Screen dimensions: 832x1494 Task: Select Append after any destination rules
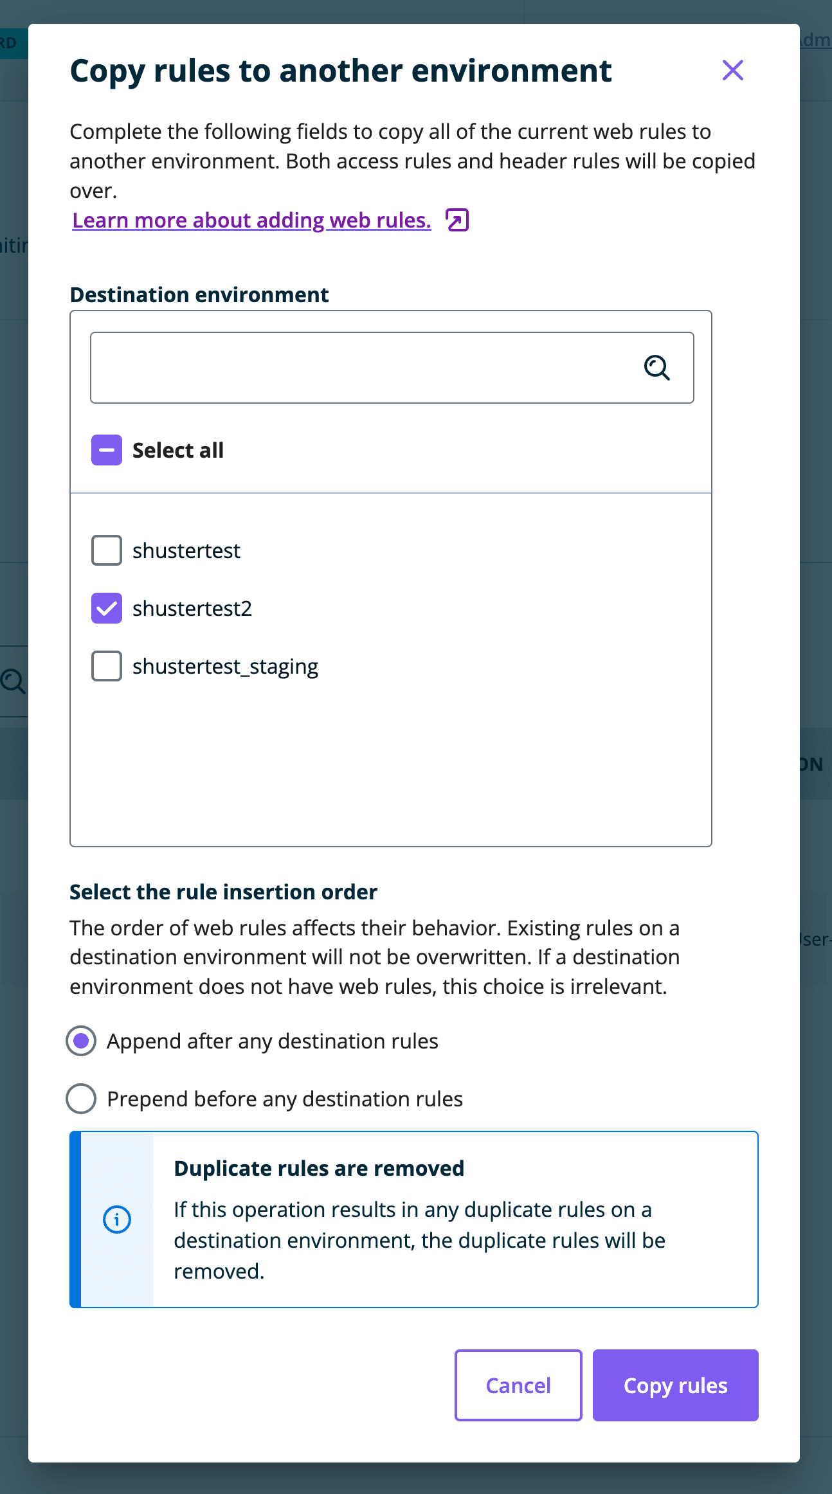pos(80,1041)
